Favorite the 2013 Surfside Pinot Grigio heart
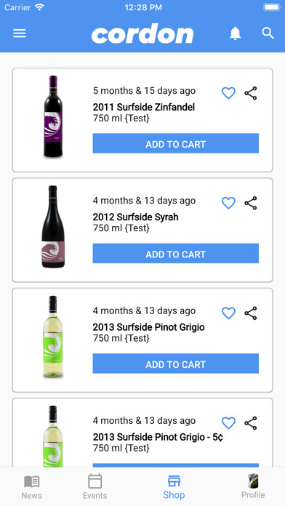 (x=228, y=313)
